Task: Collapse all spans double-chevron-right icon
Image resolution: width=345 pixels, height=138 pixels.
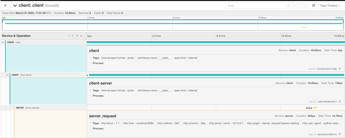Action: click(x=81, y=36)
